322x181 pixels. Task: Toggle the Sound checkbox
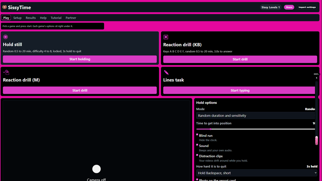[197, 145]
